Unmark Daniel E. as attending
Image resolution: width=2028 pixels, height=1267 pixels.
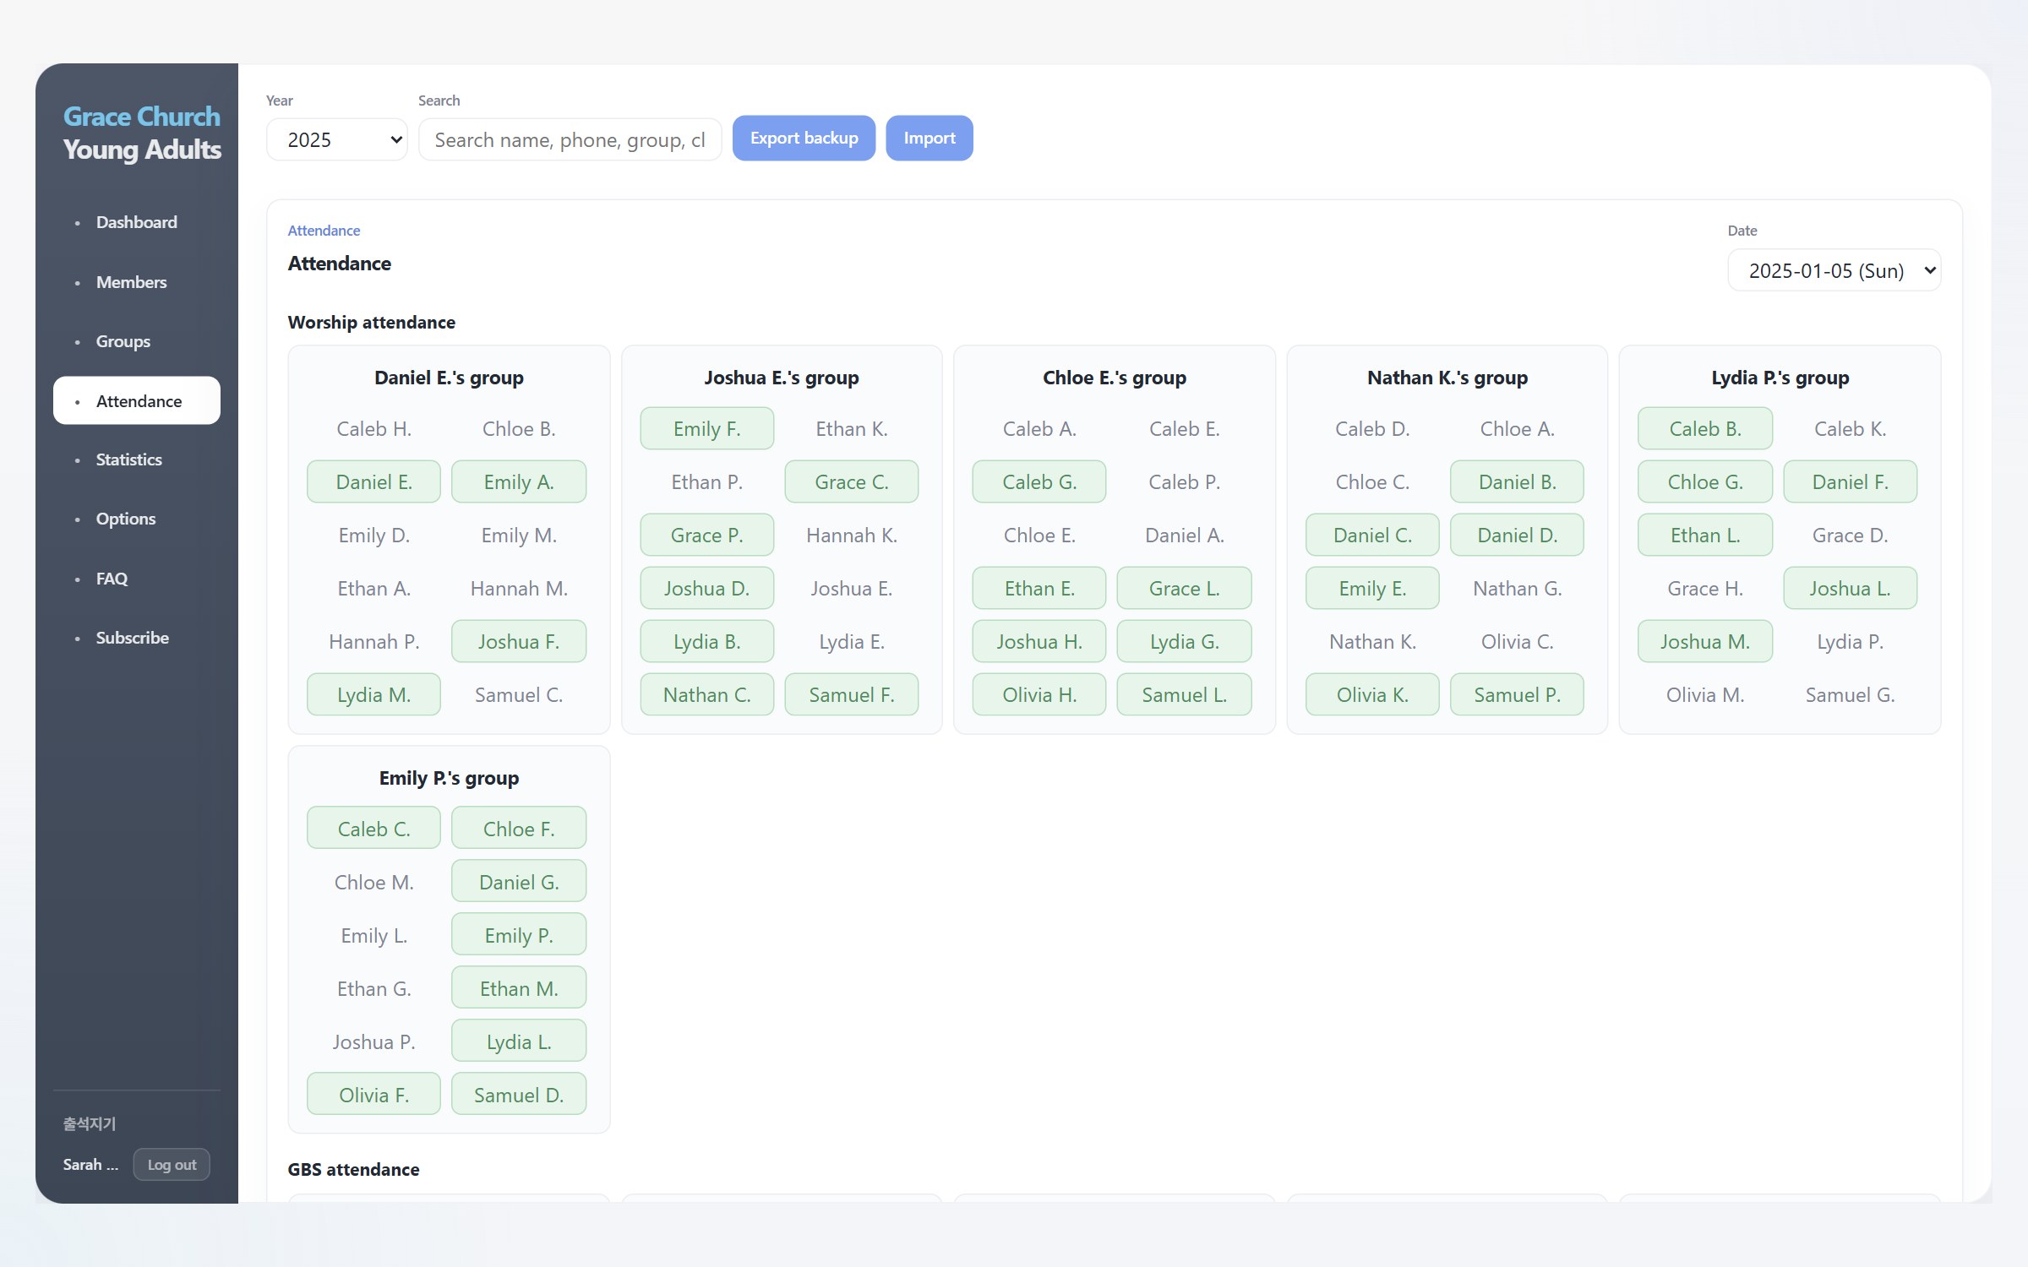(373, 482)
